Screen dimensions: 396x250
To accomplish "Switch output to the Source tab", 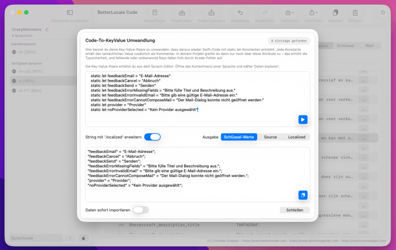I will click(x=270, y=137).
